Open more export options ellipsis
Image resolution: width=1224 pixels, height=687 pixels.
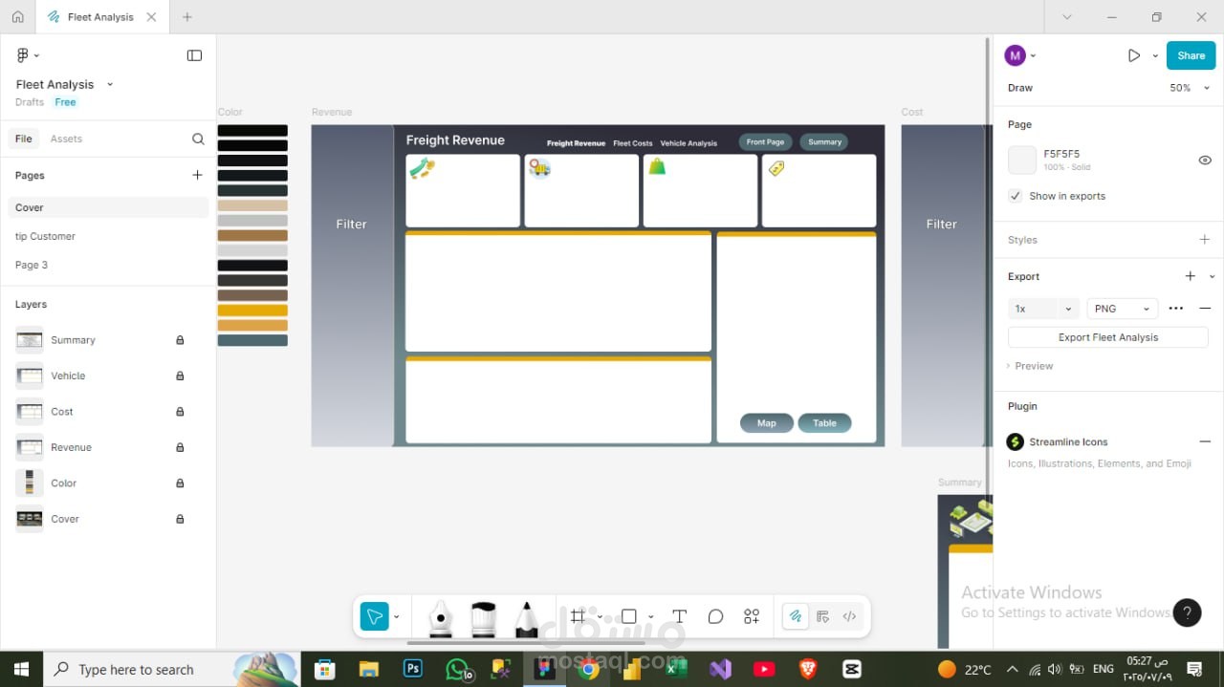click(1176, 309)
